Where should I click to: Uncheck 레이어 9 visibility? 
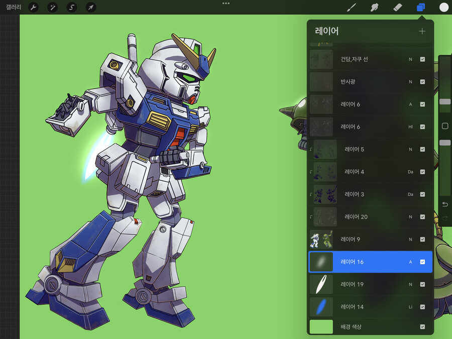tap(422, 239)
